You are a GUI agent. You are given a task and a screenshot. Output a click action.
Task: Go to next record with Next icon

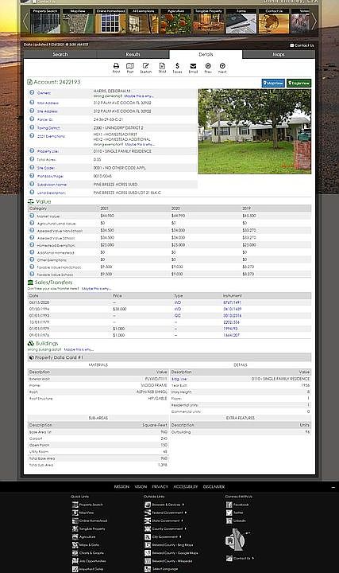tap(222, 66)
